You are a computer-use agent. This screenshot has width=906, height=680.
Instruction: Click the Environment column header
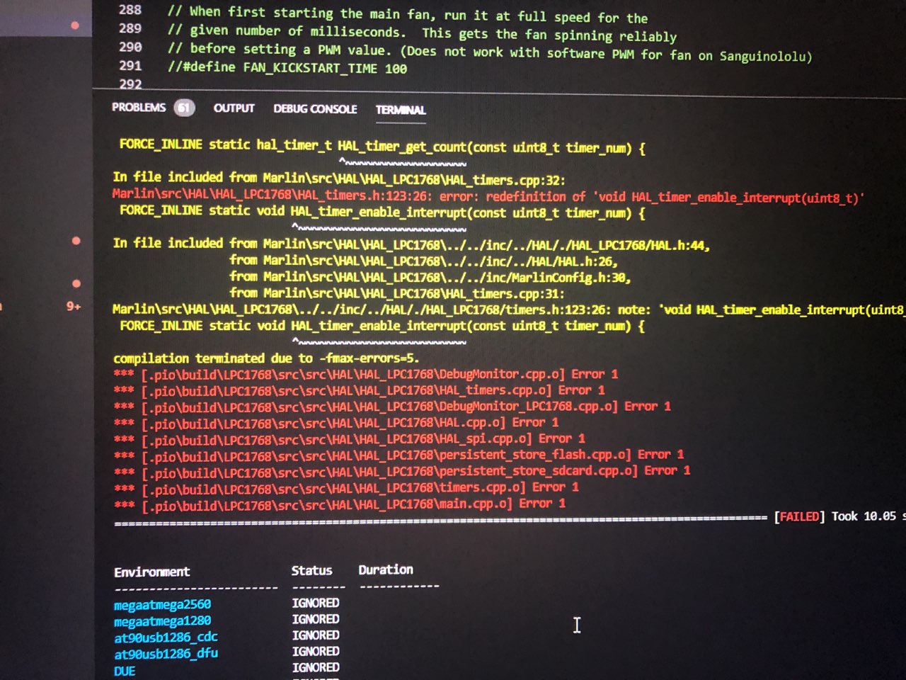[151, 572]
